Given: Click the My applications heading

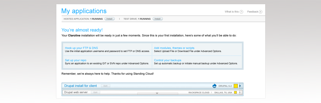Looking at the screenshot, I should [x=84, y=11].
